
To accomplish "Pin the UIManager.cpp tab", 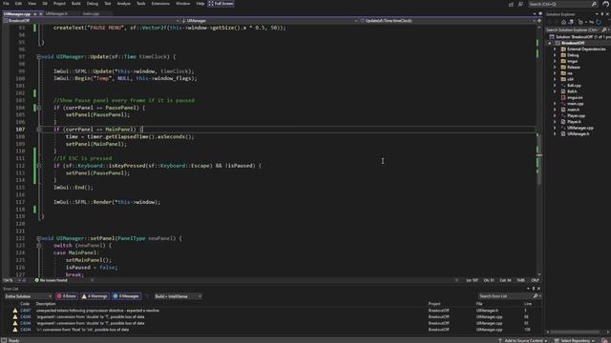I will click(x=34, y=14).
